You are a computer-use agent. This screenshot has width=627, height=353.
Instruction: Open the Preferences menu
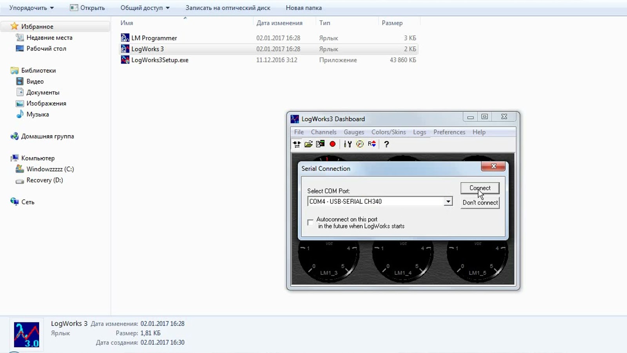[449, 132]
